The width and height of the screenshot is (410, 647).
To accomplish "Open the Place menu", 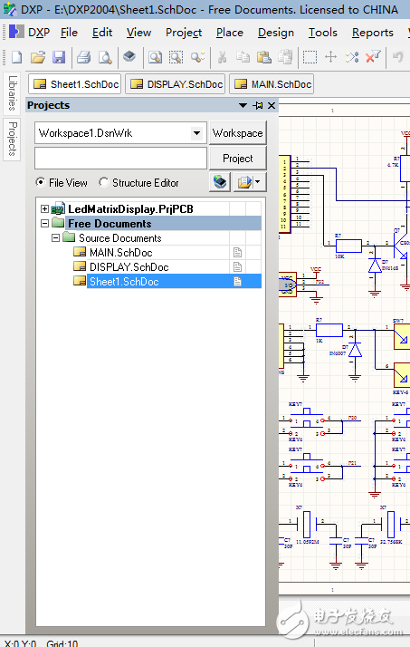I will (x=230, y=33).
